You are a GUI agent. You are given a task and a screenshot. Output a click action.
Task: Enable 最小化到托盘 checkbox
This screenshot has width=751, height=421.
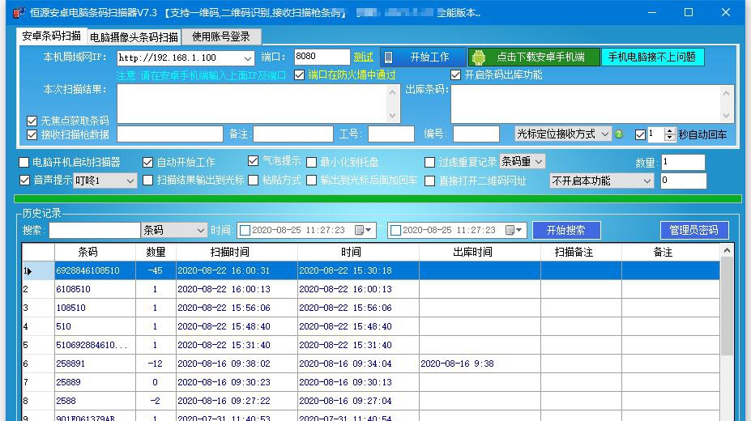[311, 163]
